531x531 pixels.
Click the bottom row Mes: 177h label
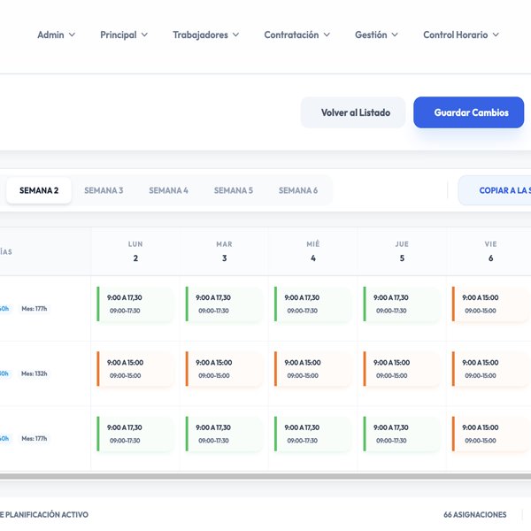point(35,439)
